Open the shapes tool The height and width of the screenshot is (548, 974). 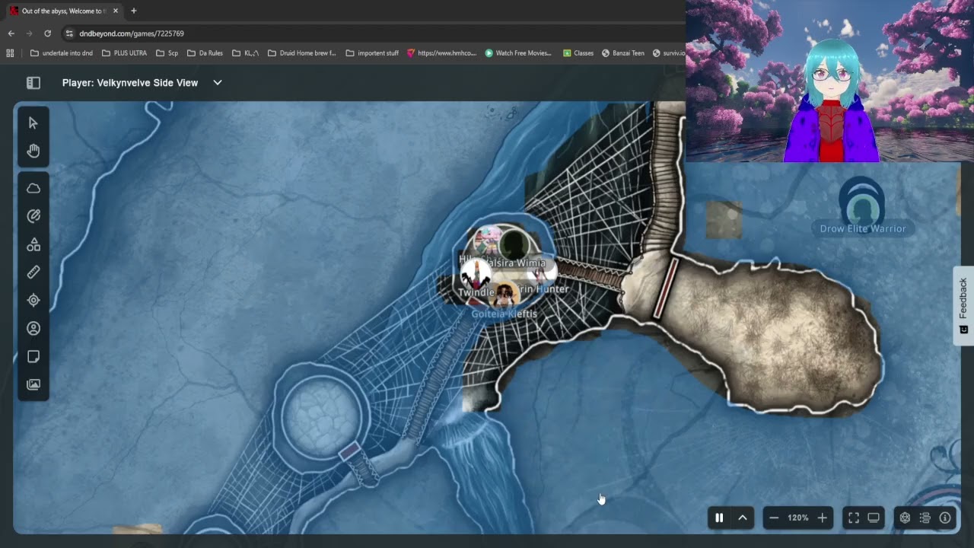(33, 244)
